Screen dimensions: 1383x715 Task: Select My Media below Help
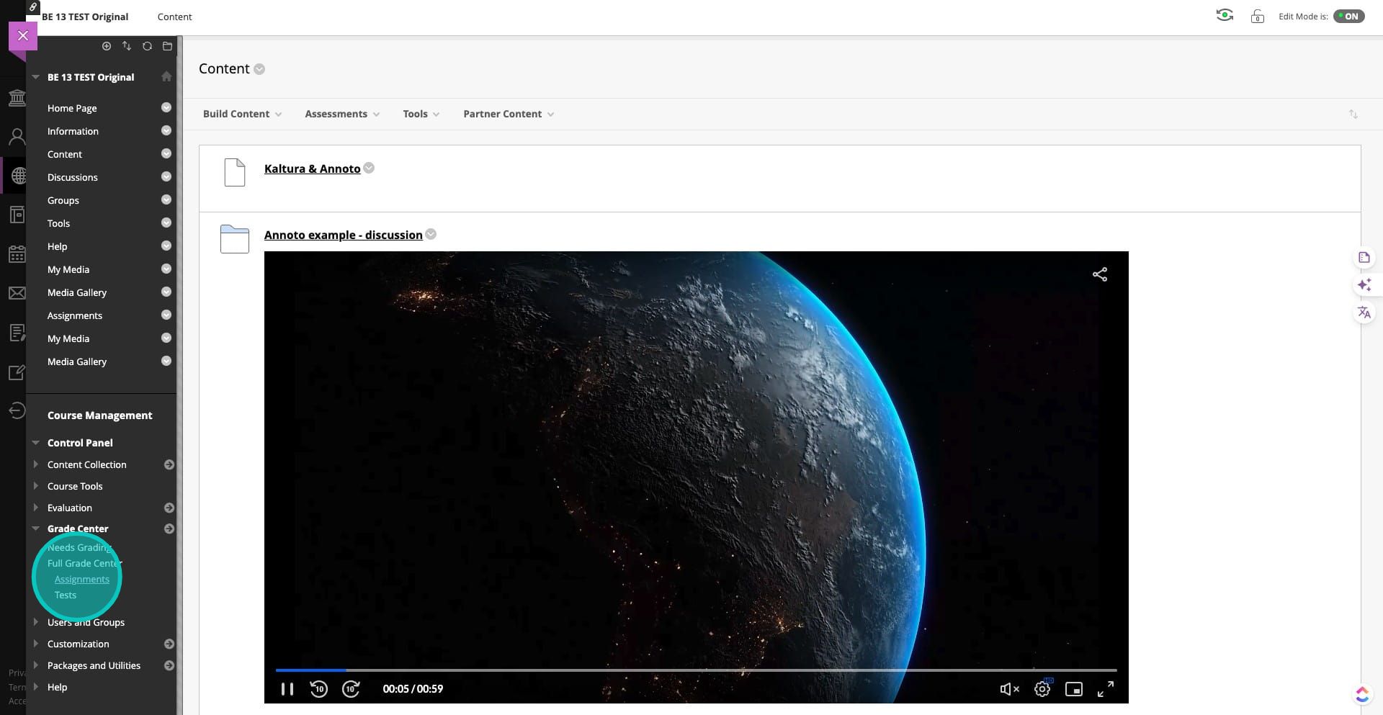tap(68, 269)
